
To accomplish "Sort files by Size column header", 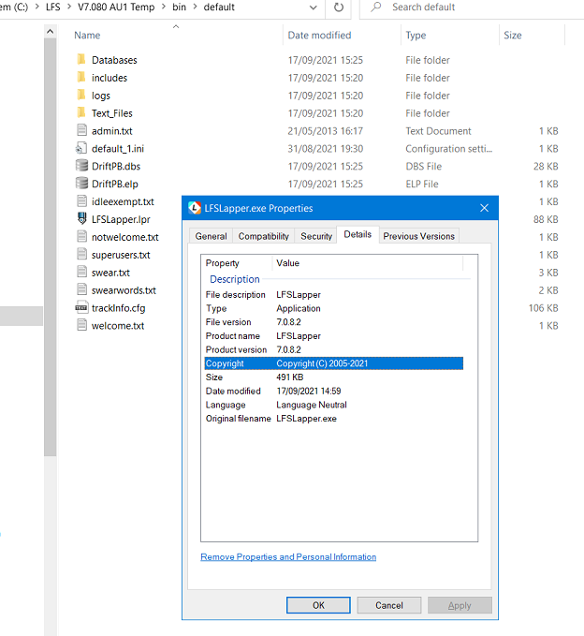I will (x=513, y=36).
